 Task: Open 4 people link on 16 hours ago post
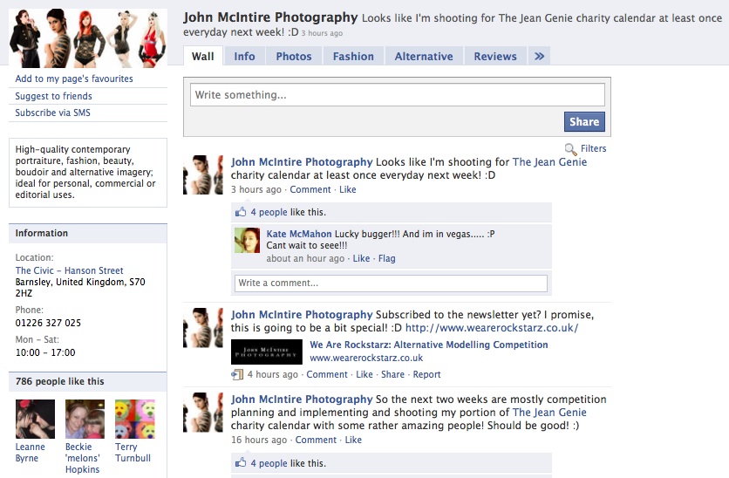(269, 463)
